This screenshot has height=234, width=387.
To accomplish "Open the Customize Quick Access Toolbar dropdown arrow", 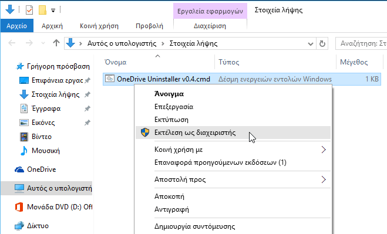I will [53, 11].
